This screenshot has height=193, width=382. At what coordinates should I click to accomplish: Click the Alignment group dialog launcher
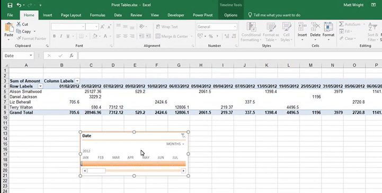click(x=193, y=45)
